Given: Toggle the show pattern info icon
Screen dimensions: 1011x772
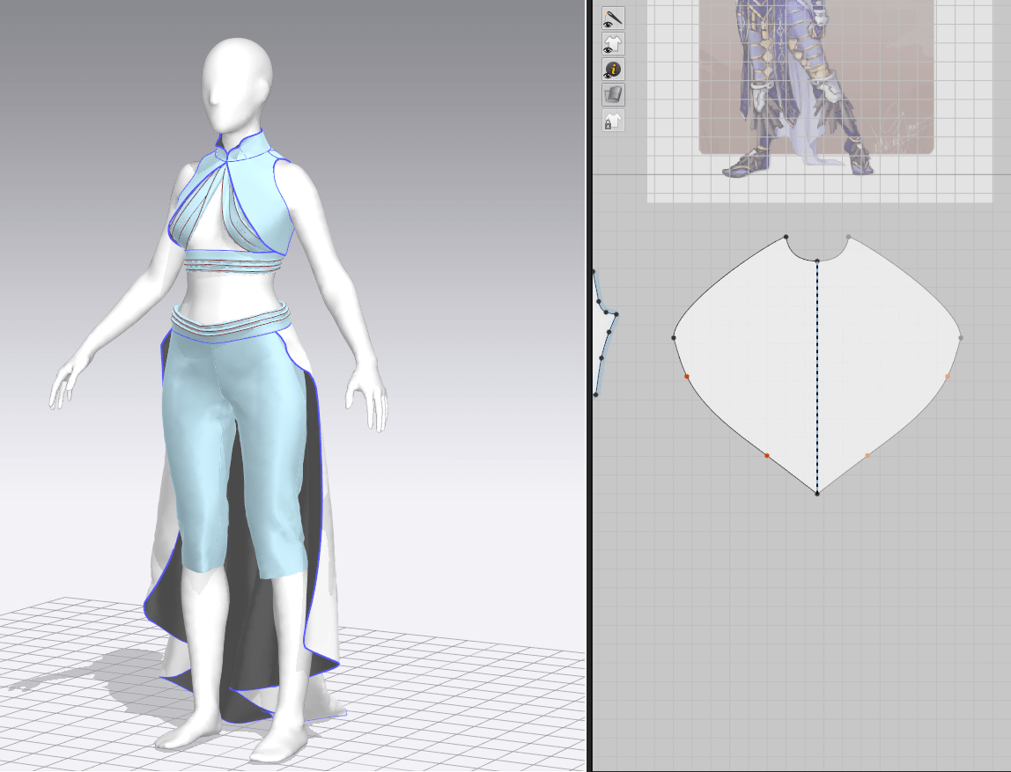Looking at the screenshot, I should tap(613, 69).
